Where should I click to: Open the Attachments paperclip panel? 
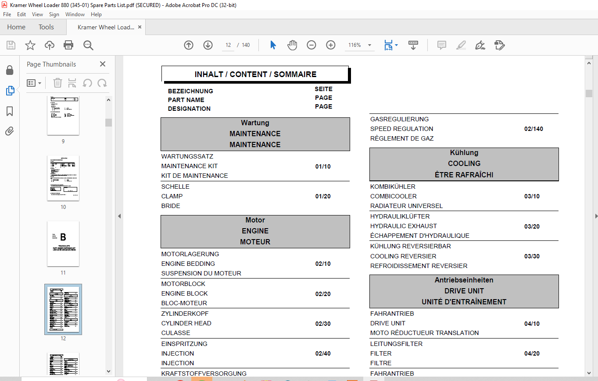10,131
